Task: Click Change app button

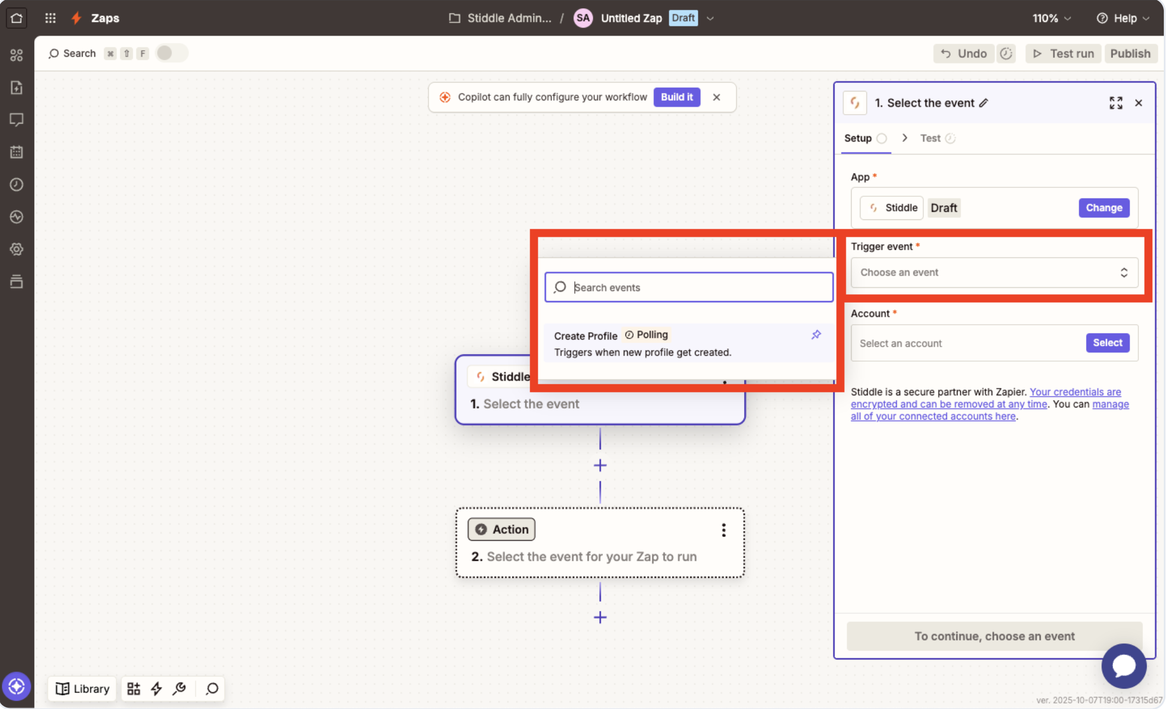Action: pos(1104,208)
